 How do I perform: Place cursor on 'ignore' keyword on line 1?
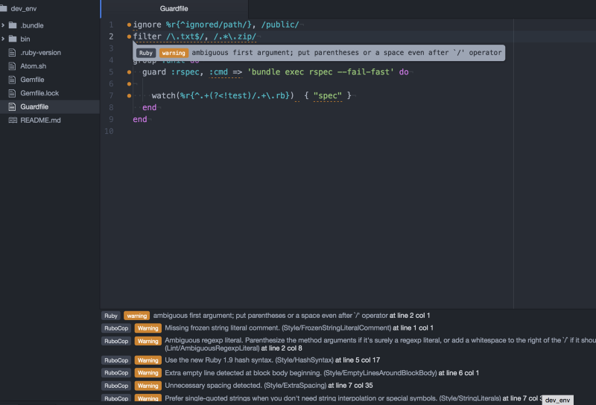147,25
